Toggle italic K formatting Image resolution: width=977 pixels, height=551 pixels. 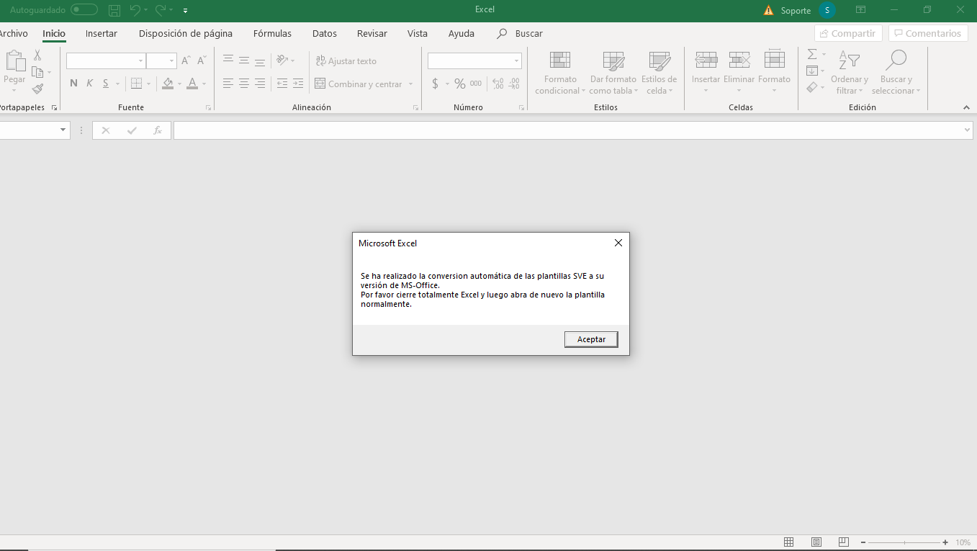pos(89,84)
